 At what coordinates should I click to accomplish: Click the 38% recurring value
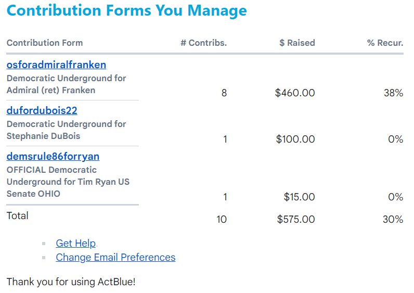[x=393, y=93]
